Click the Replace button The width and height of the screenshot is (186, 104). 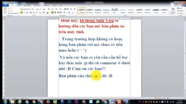tap(180, 11)
